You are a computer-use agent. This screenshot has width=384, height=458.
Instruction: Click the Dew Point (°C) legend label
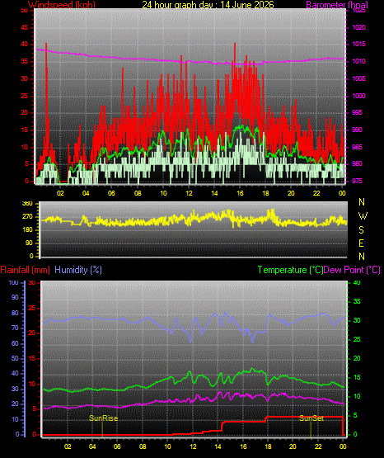click(x=352, y=270)
